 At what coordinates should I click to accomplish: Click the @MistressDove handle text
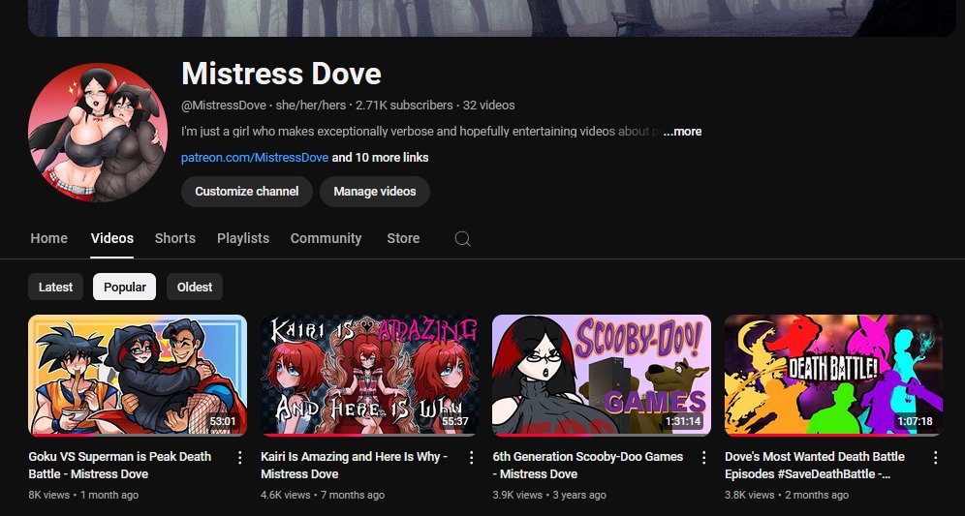tap(224, 106)
